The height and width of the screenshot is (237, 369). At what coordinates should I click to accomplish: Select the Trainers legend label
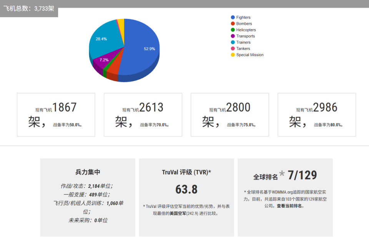(x=243, y=42)
